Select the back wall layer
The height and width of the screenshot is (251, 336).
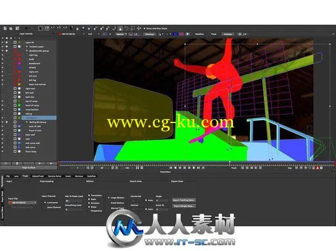pyautogui.click(x=30, y=135)
